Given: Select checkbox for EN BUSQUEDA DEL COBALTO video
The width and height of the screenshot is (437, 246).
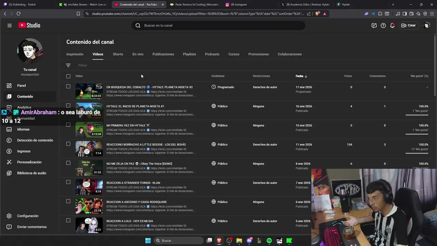Looking at the screenshot, I should point(68,86).
